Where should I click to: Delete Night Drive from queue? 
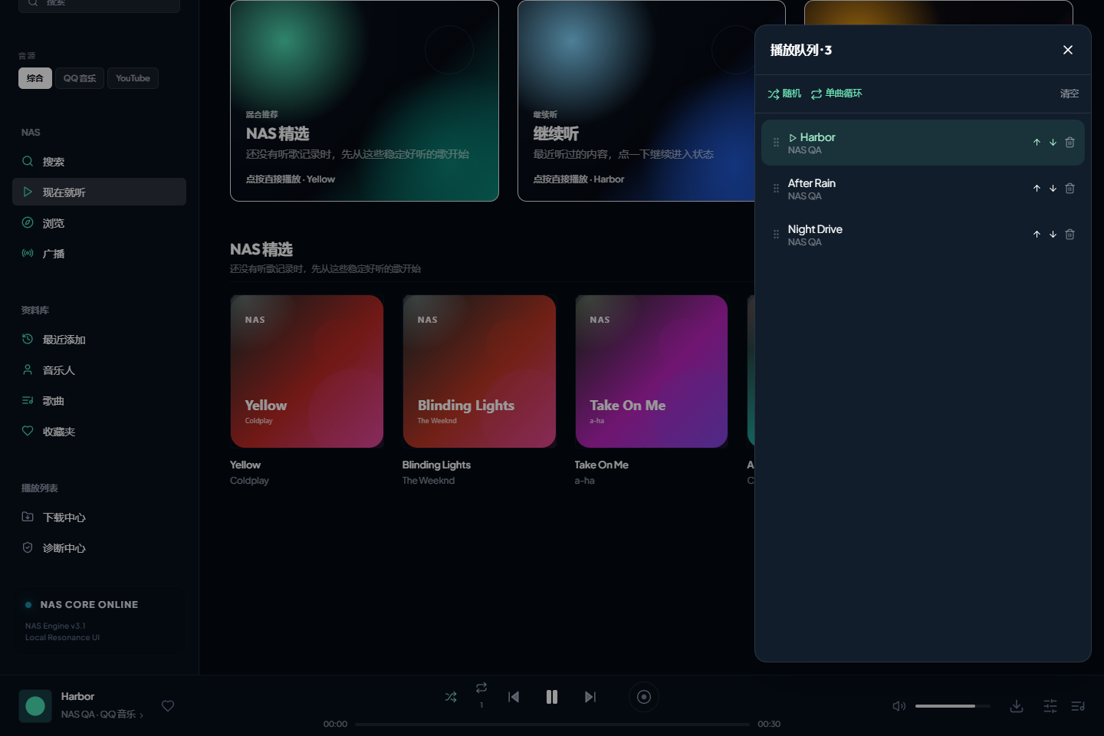1069,235
